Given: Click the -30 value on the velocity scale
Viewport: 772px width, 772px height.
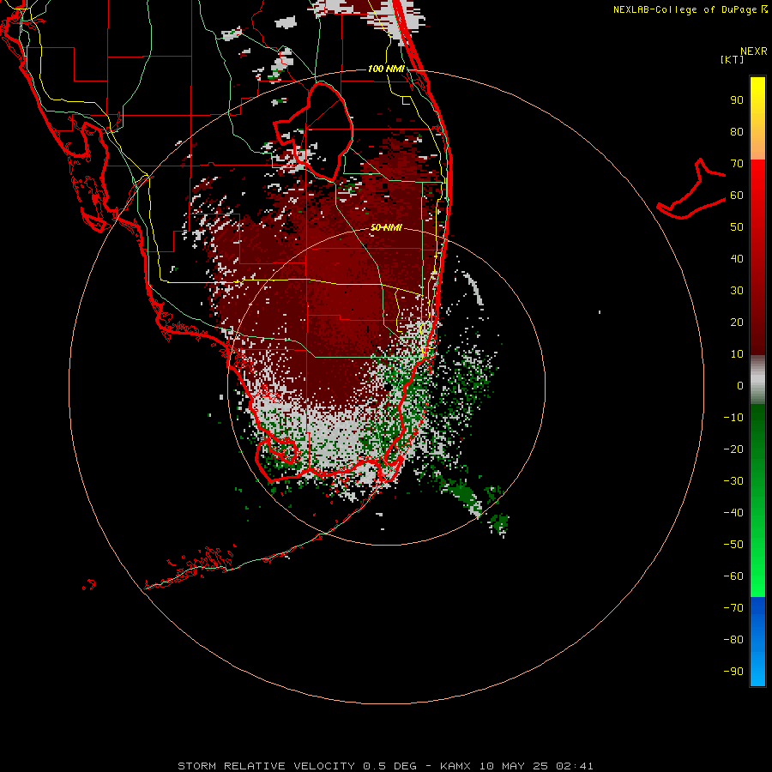Looking at the screenshot, I should tap(733, 481).
